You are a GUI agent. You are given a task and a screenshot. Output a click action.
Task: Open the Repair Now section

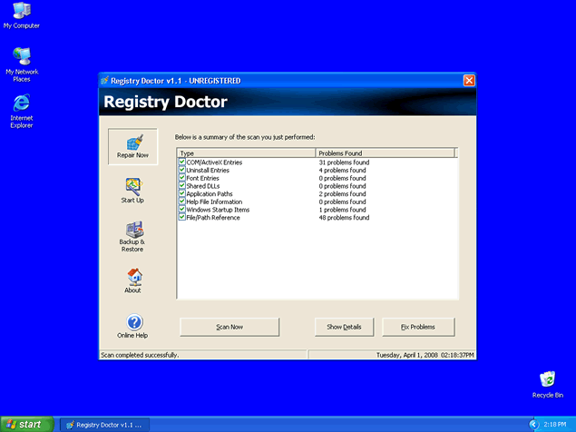[132, 147]
